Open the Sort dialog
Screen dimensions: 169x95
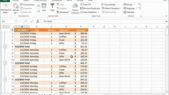pos(44,7)
